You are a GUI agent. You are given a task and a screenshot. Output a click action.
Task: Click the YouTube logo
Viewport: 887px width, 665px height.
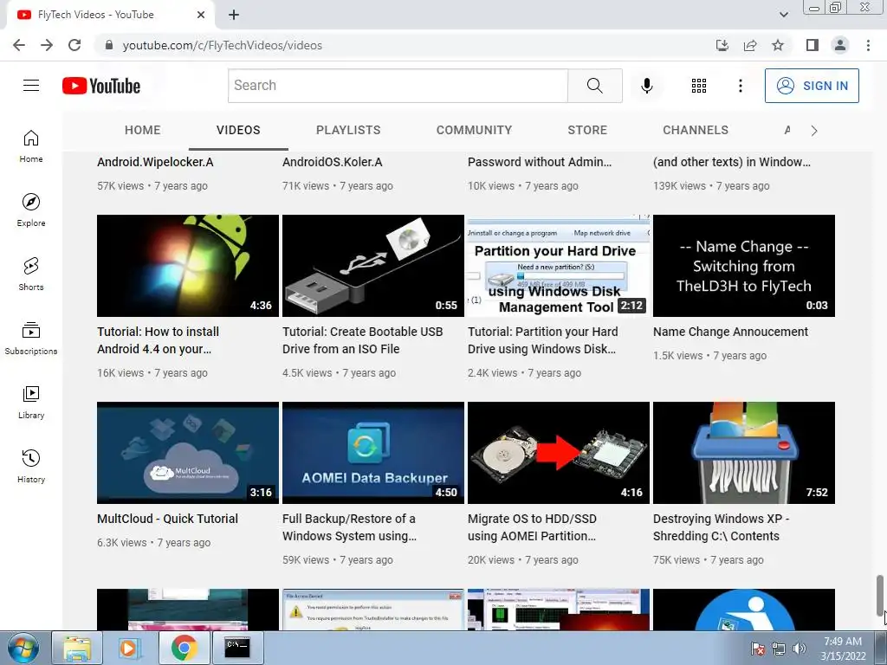tap(101, 86)
